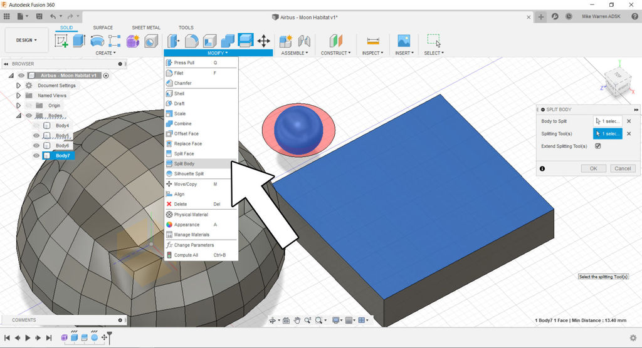Screen dimensions: 642x348
Task: Open the job status clock icon
Action: (569, 16)
